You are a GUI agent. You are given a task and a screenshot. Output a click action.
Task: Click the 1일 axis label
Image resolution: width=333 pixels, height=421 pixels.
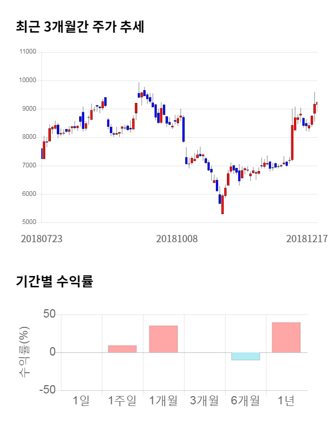tap(81, 401)
